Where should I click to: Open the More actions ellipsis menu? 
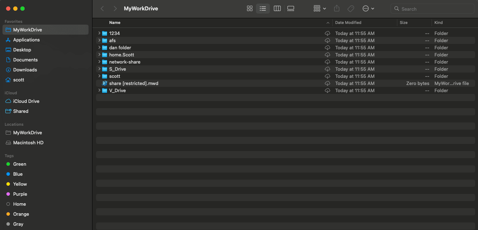(x=368, y=9)
